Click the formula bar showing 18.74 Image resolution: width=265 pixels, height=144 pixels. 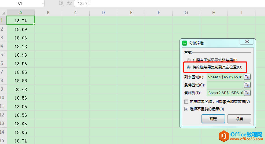[x=170, y=3]
